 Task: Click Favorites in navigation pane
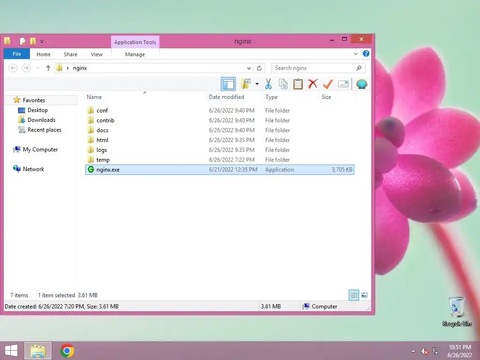click(x=34, y=100)
